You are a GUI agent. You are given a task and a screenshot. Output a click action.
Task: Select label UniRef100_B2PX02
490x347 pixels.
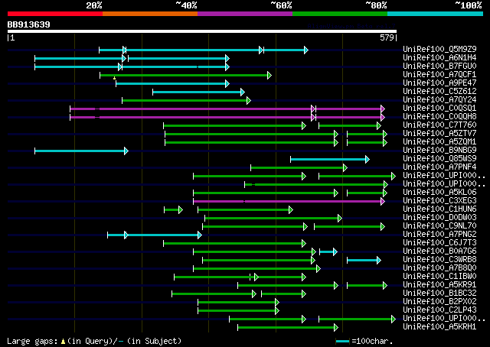click(x=439, y=302)
